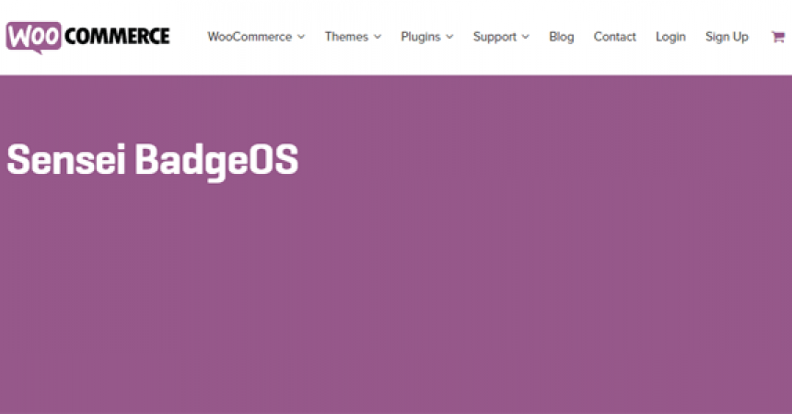The height and width of the screenshot is (414, 792).
Task: Go to the Blog page
Action: pos(561,37)
